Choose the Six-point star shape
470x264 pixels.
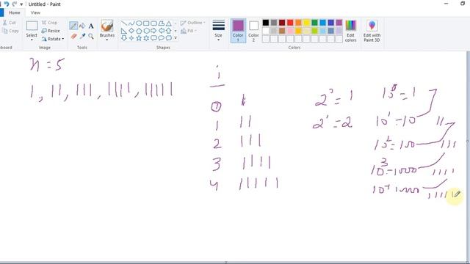click(146, 38)
